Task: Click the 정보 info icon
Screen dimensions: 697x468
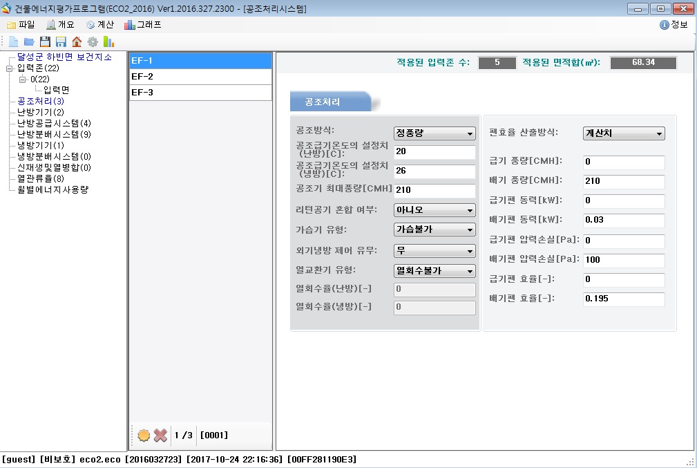Action: pos(665,25)
